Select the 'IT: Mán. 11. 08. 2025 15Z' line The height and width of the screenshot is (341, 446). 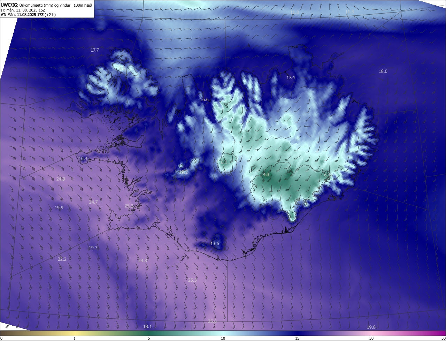(22, 10)
